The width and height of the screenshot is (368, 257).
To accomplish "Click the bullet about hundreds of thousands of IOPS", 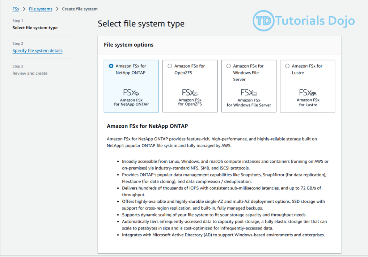I will pyautogui.click(x=221, y=191).
